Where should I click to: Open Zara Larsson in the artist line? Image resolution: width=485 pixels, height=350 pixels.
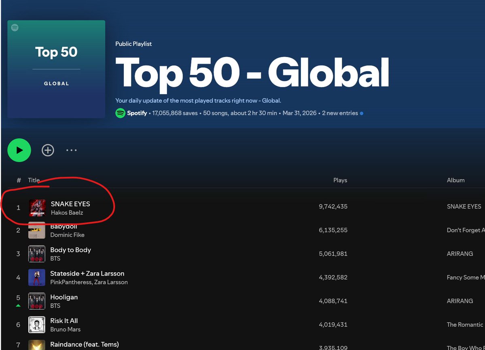click(111, 282)
